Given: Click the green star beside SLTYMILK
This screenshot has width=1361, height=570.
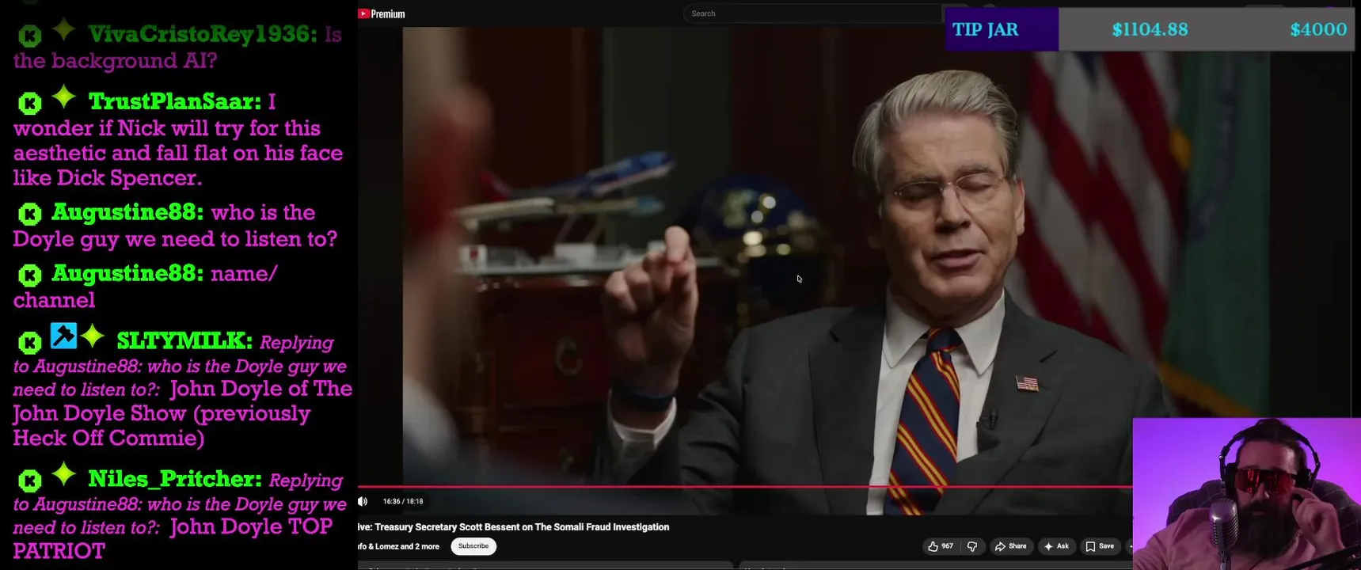Looking at the screenshot, I should 93,336.
